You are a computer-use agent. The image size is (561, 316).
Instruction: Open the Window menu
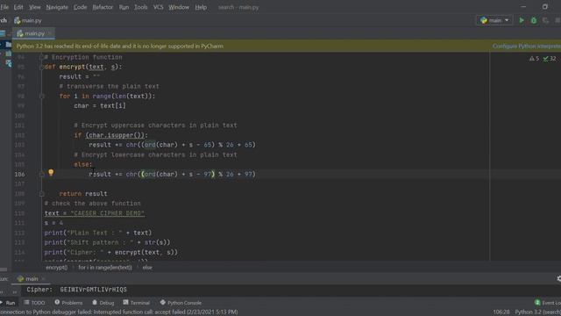tap(179, 7)
